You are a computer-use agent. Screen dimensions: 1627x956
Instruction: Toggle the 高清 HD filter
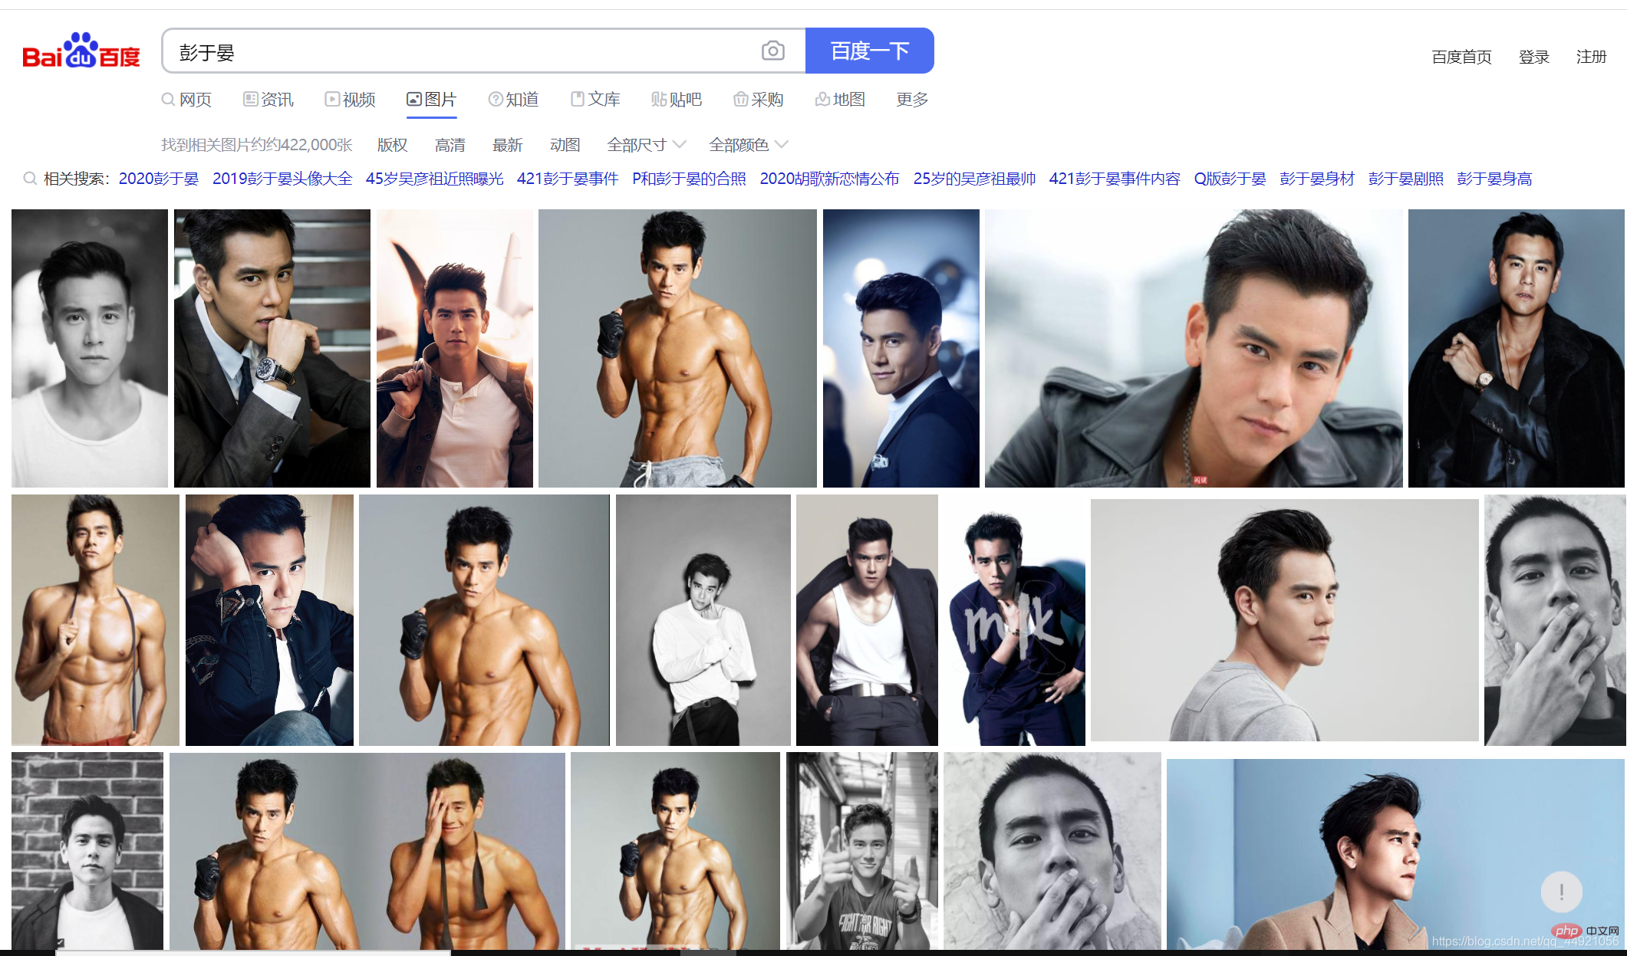[x=450, y=145]
